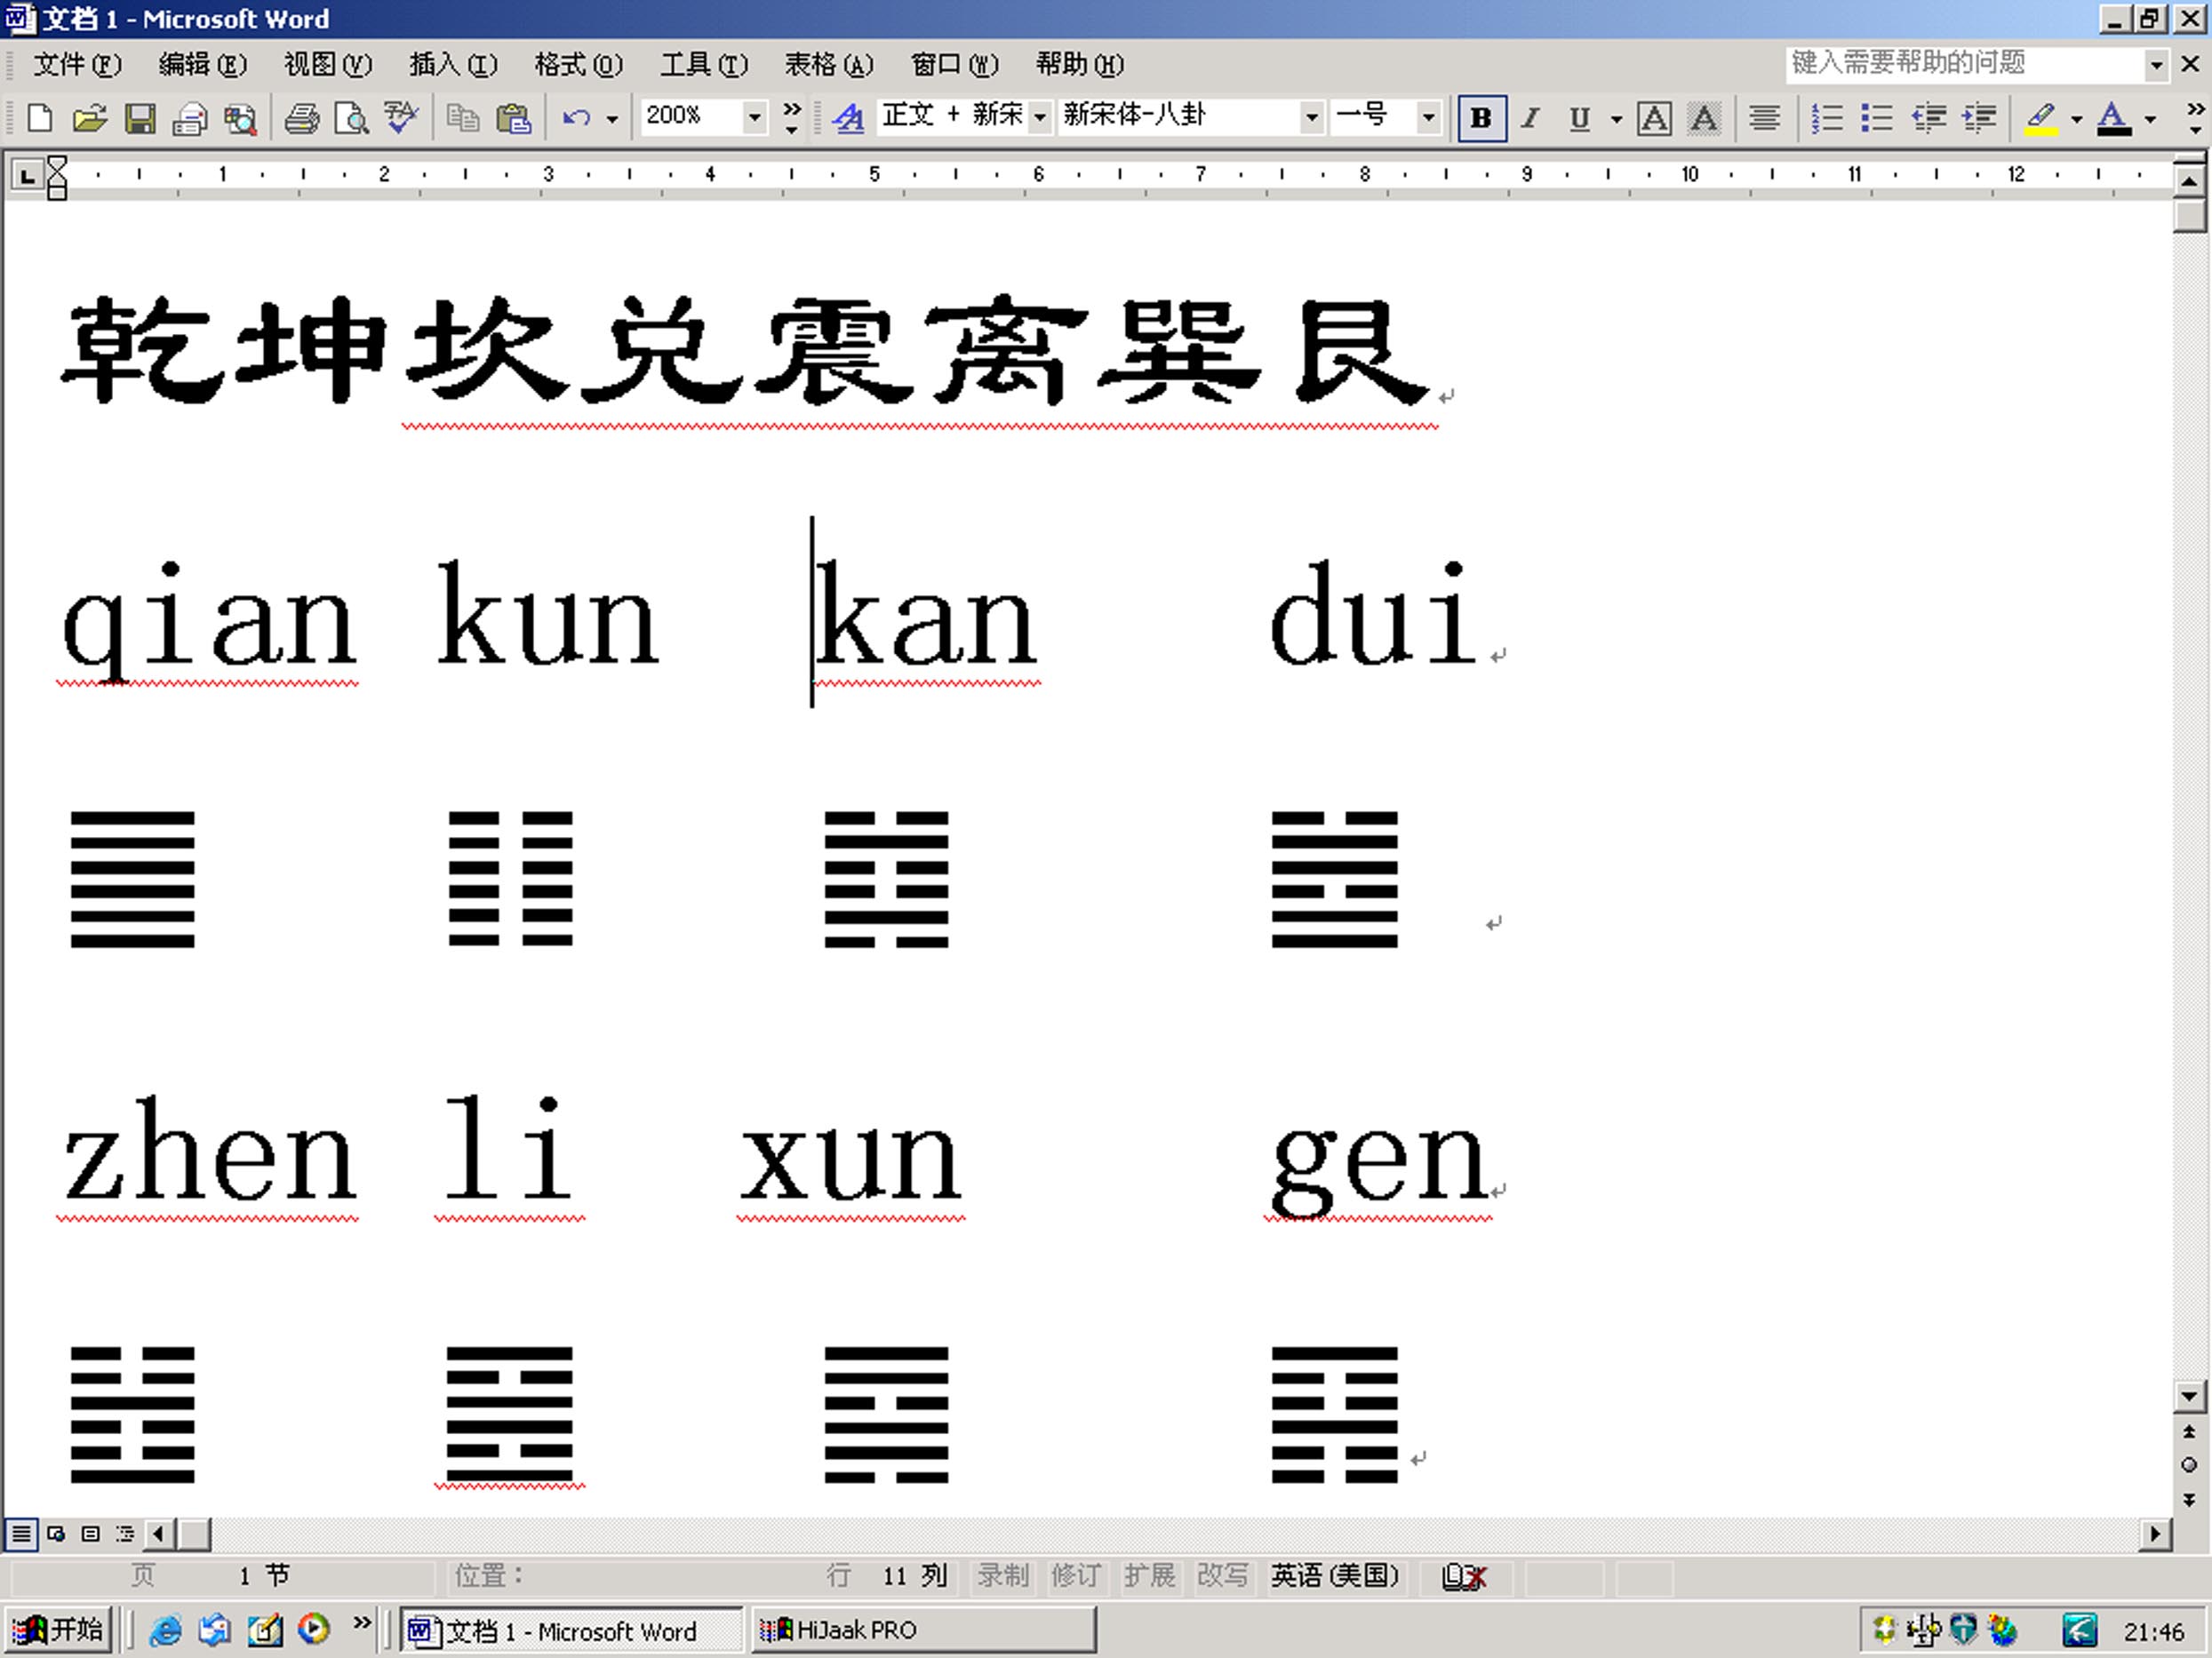Open the 编辑(E) menu

coord(202,65)
